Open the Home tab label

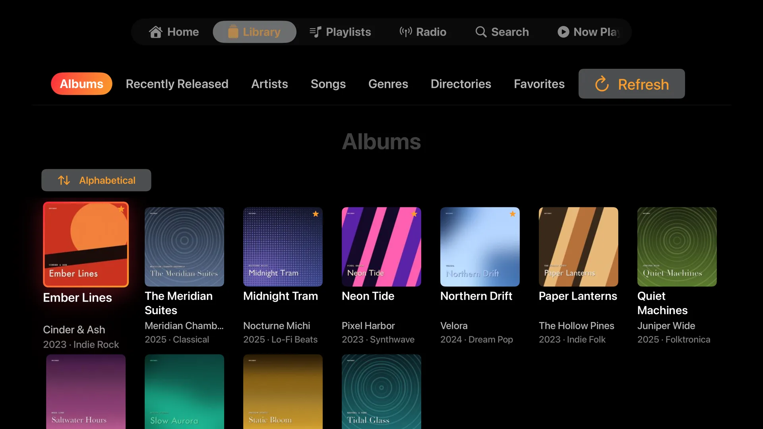183,32
